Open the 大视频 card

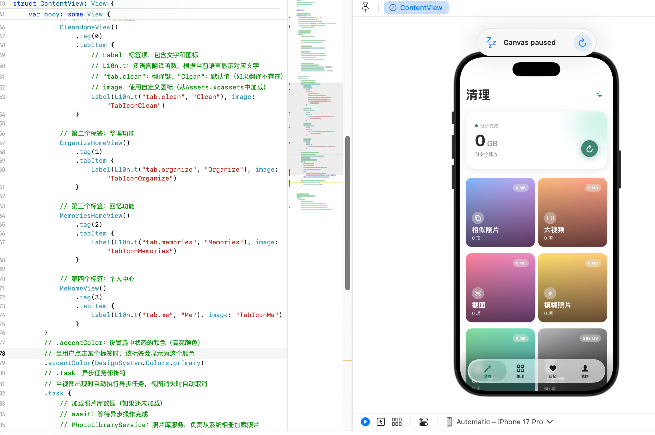pyautogui.click(x=572, y=212)
